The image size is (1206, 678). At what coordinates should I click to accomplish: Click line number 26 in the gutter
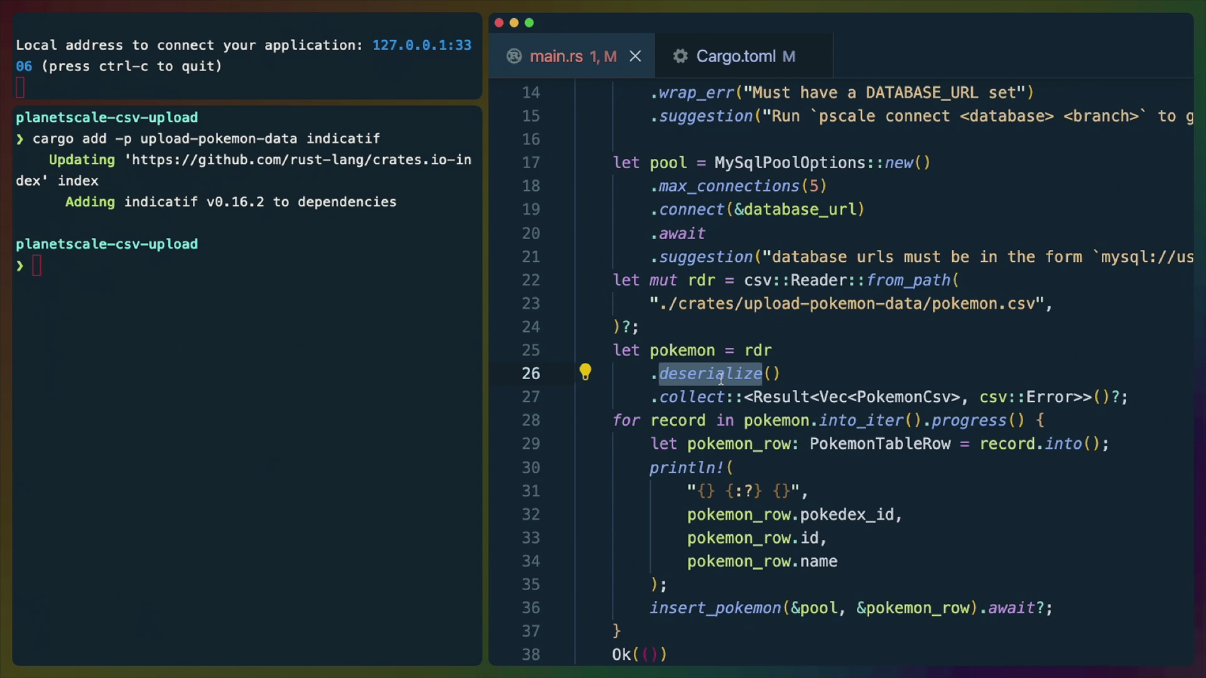click(531, 372)
